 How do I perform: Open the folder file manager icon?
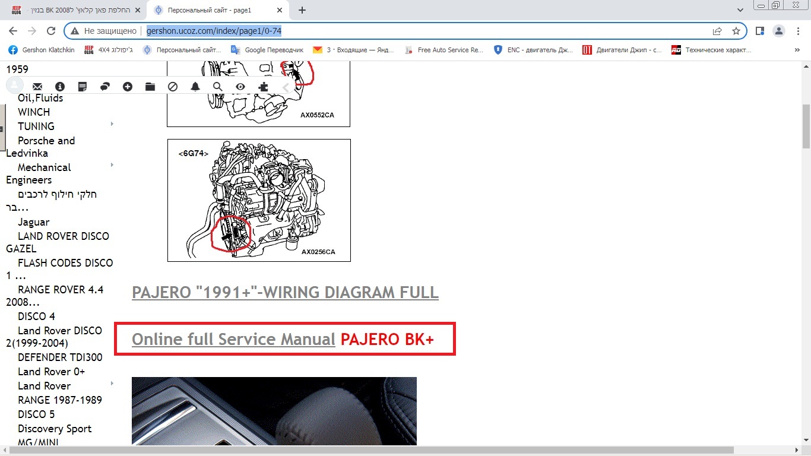point(150,87)
